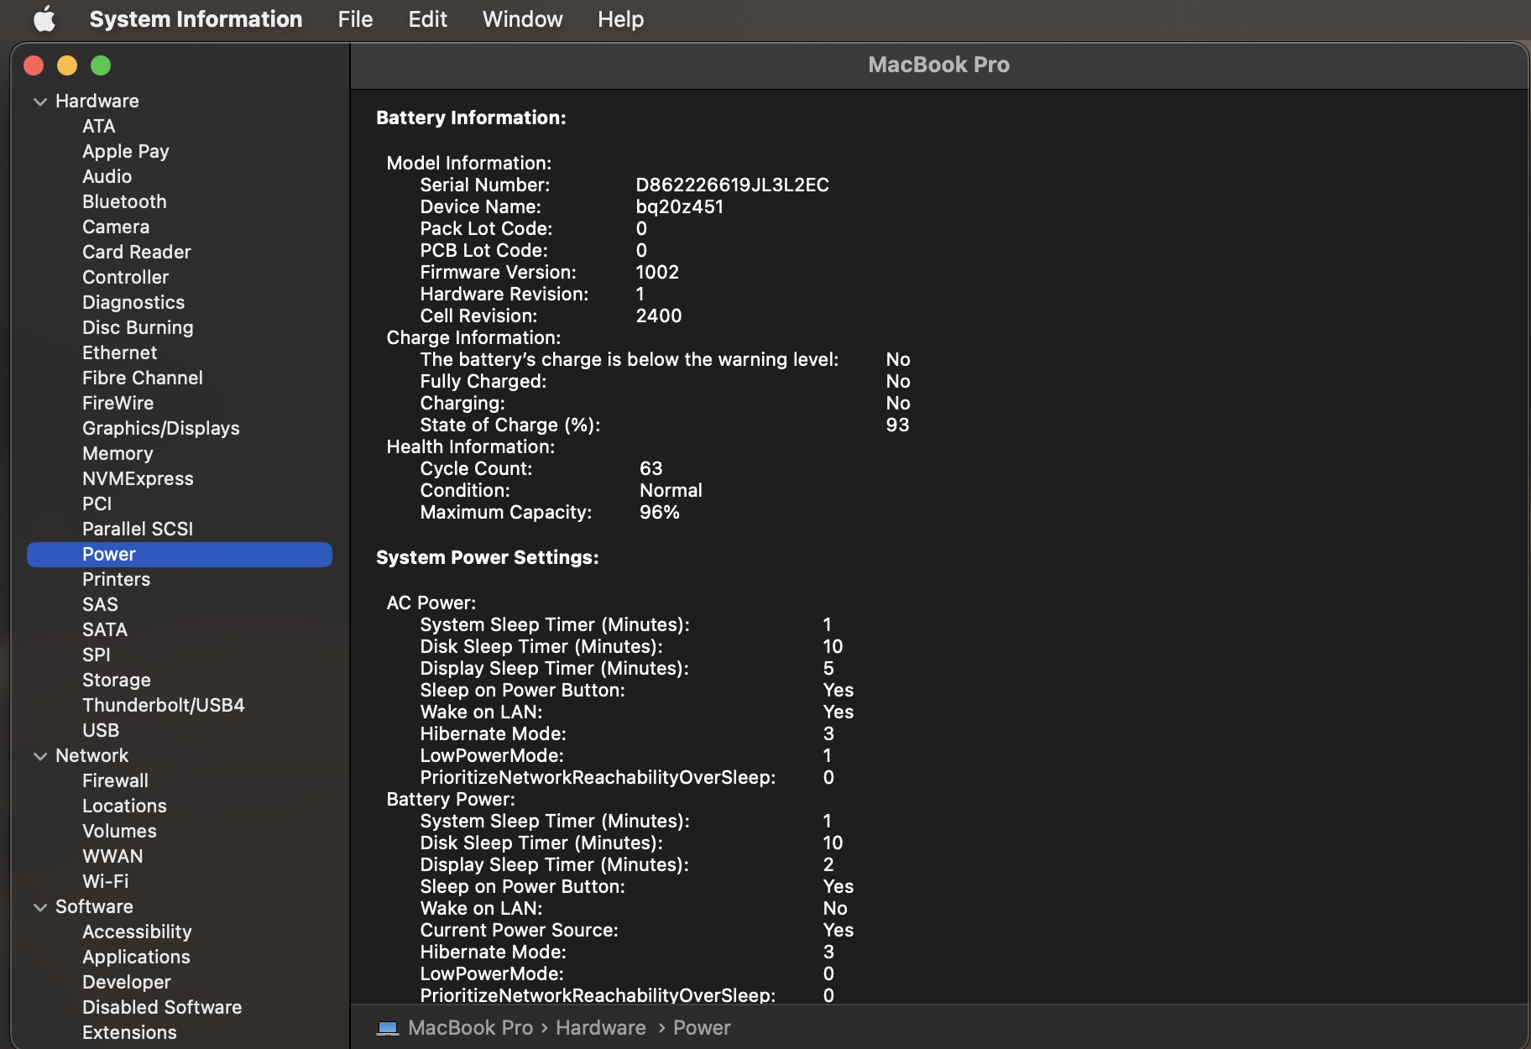Screen dimensions: 1531x1049
Task: Collapse the Hardware section
Action: 39,102
